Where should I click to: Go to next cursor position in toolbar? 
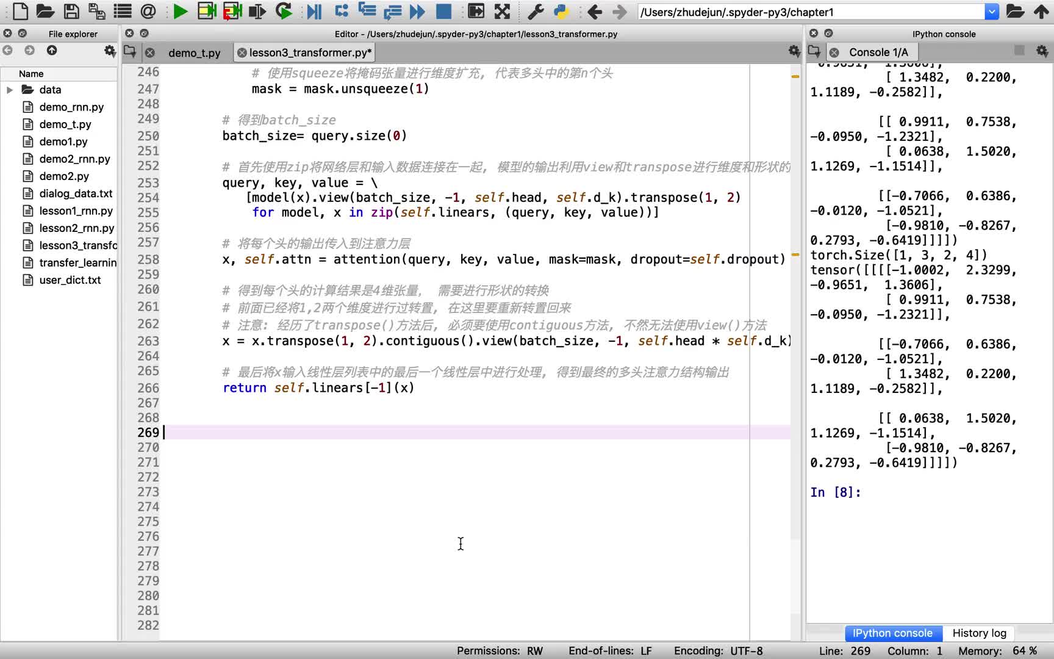click(620, 12)
